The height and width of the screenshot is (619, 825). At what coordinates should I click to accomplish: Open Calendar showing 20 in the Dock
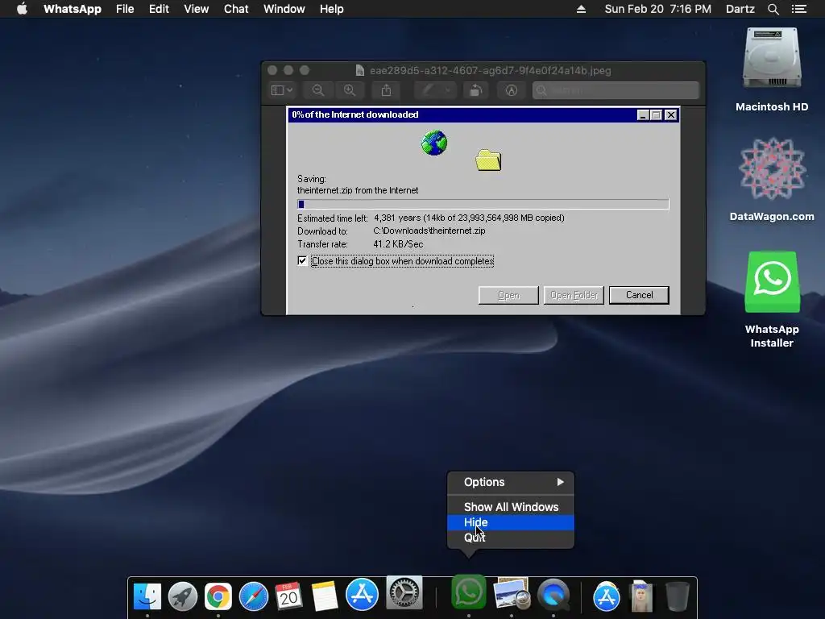pyautogui.click(x=288, y=596)
